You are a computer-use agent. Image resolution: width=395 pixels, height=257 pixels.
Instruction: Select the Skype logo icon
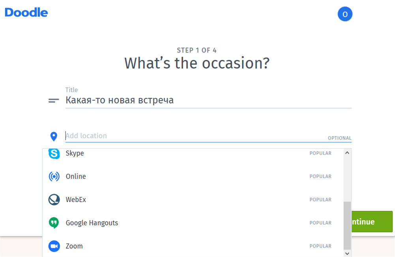[x=54, y=153]
